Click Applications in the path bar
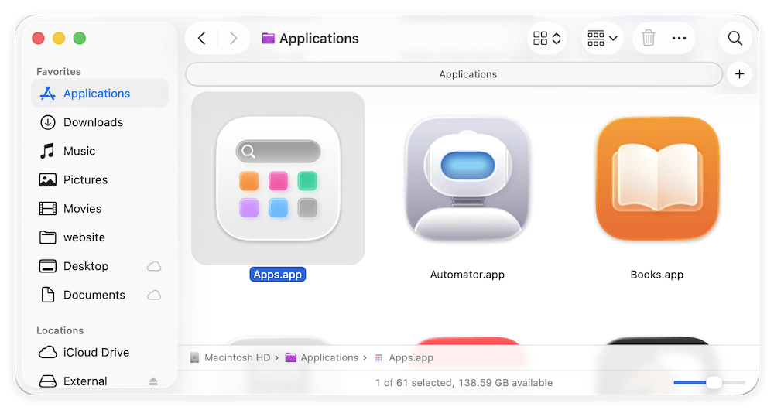Viewport: 774px width, 410px height. click(322, 357)
